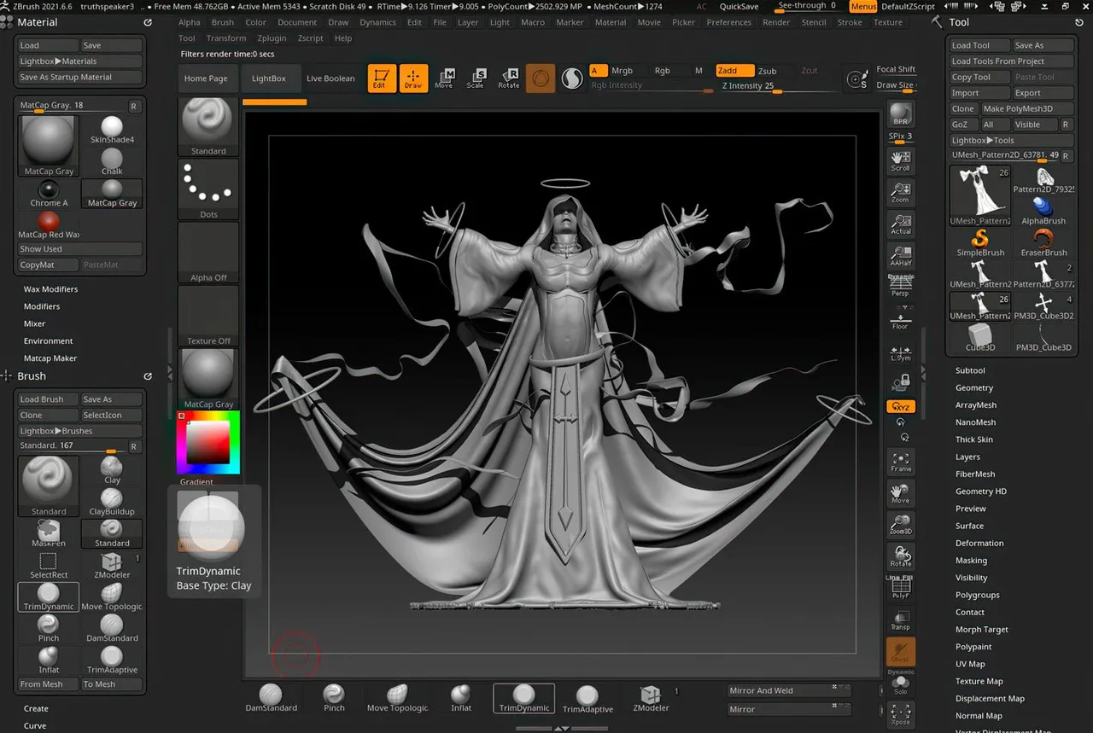Expand the Subtool subpalette
1093x733 pixels.
(x=970, y=370)
